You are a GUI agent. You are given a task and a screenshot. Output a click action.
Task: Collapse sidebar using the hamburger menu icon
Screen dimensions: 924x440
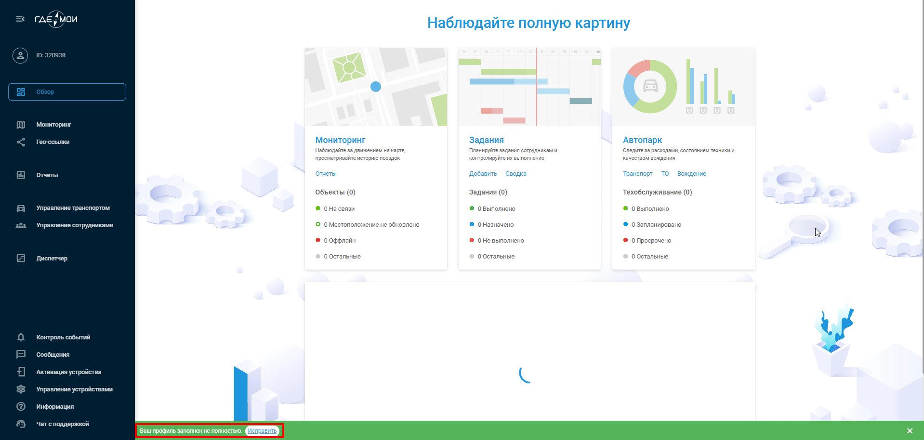(20, 19)
